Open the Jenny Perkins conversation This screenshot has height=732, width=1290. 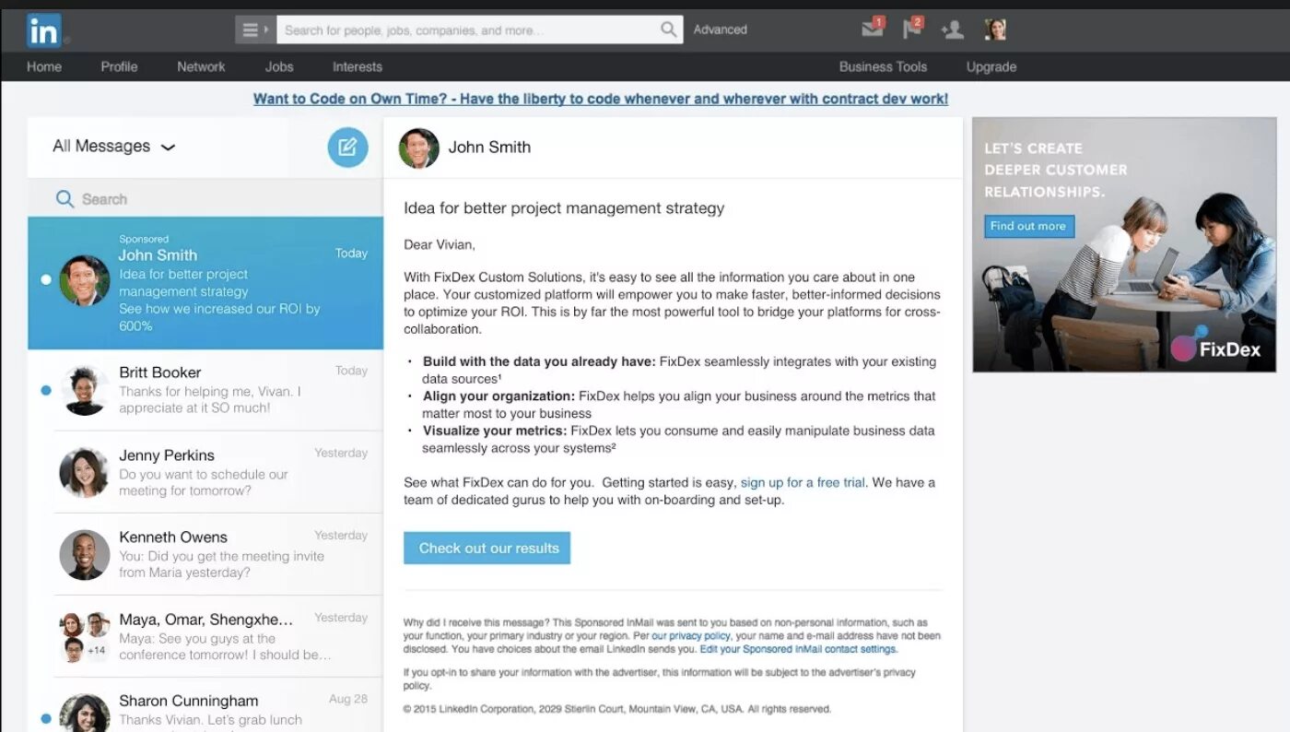(x=205, y=472)
